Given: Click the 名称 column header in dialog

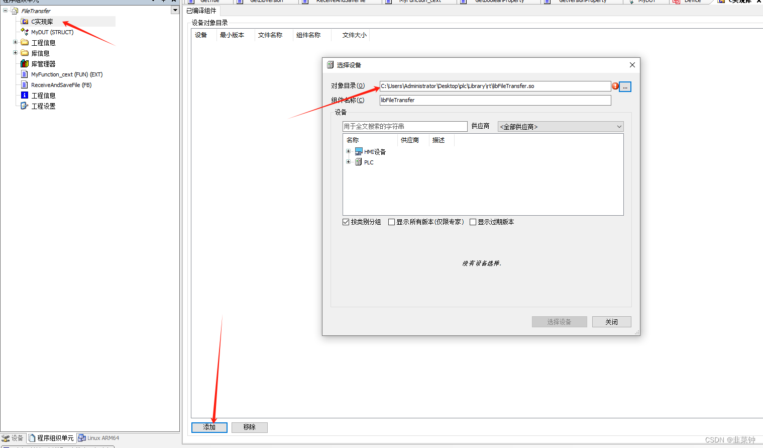Looking at the screenshot, I should tap(370, 140).
